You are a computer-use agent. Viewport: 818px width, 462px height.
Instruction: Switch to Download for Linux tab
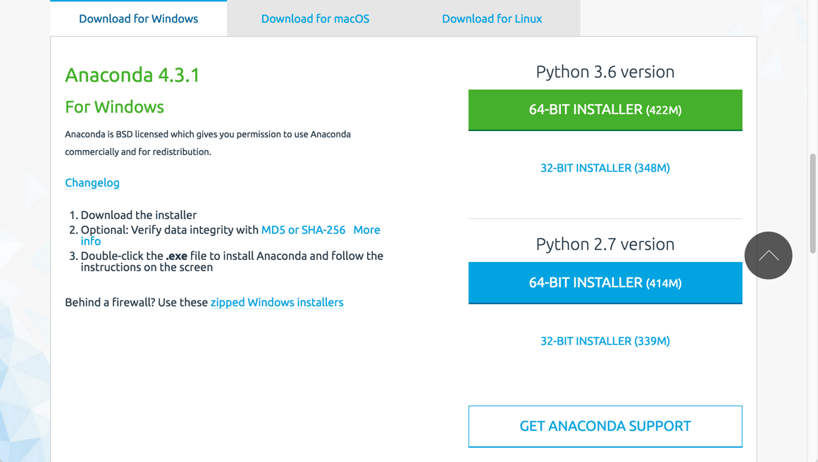[x=492, y=19]
